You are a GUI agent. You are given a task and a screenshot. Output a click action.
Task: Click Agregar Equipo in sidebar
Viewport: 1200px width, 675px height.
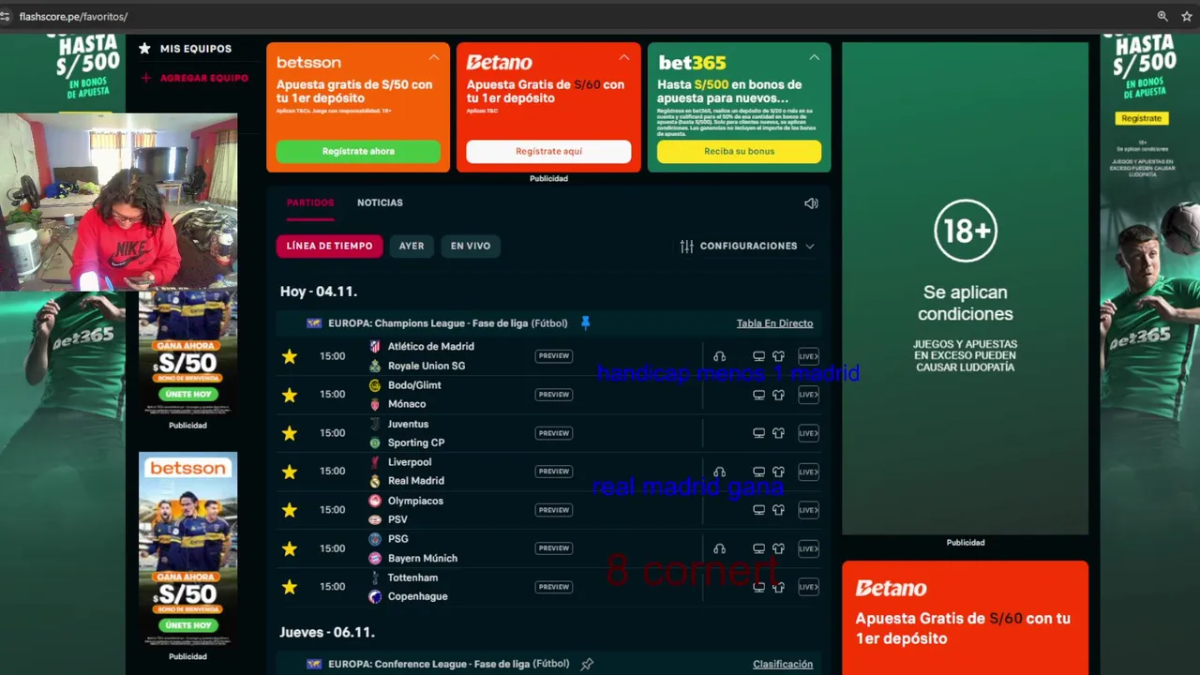[195, 78]
